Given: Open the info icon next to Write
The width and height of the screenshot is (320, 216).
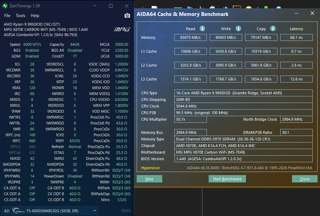Looking at the screenshot, I should pyautogui.click(x=238, y=28).
